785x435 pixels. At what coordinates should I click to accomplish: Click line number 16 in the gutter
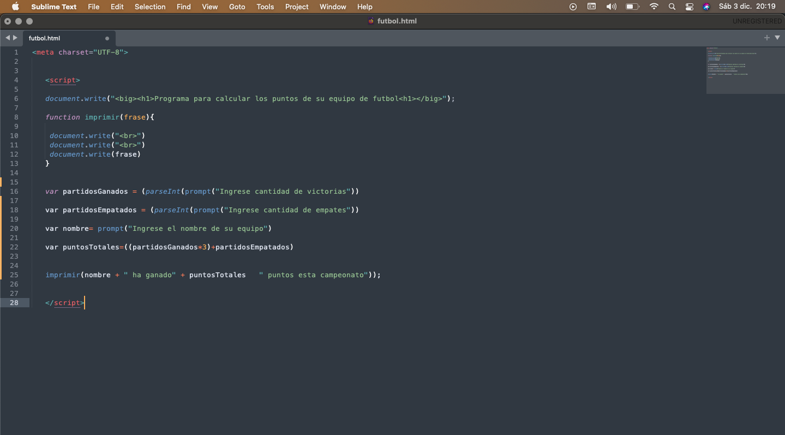(x=14, y=192)
